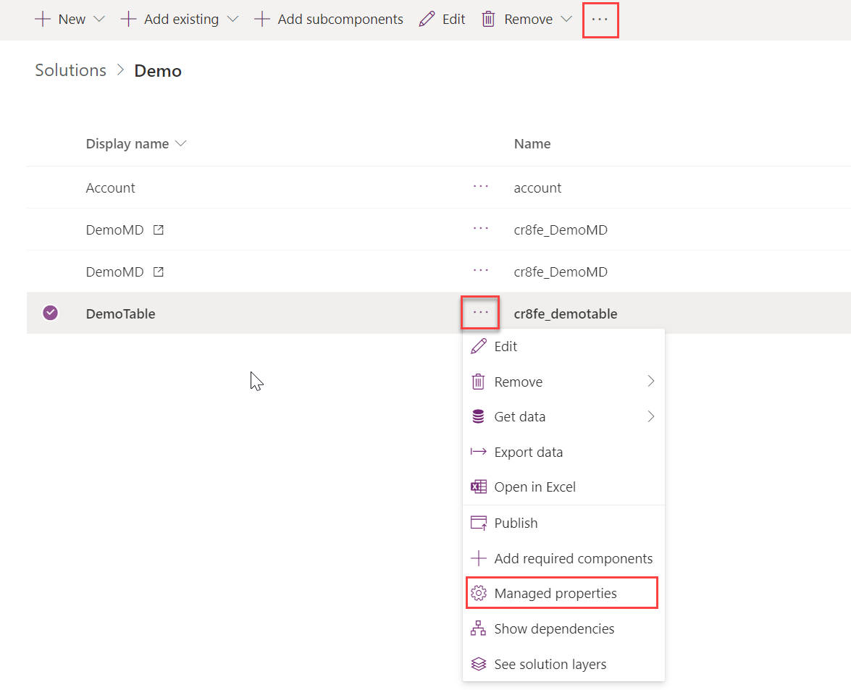851x690 pixels.
Task: Expand the Remove submenu arrow
Action: coord(650,382)
